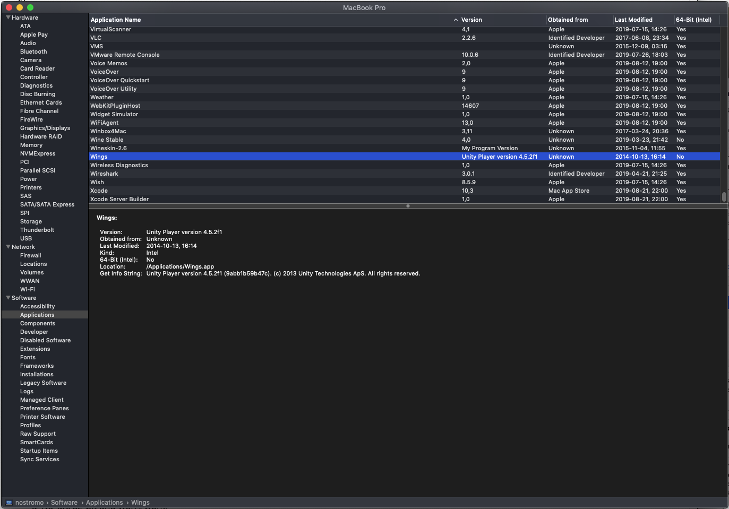Click the sort arrow on Application Name column
This screenshot has width=729, height=509.
456,20
